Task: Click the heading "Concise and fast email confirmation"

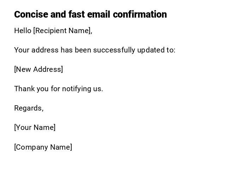Action: (x=90, y=14)
